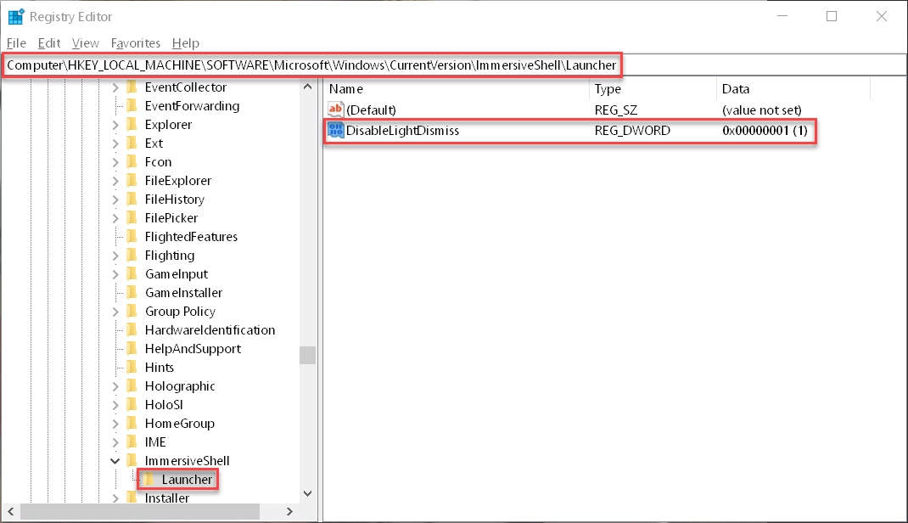Click the FilePicker folder icon
Image resolution: width=908 pixels, height=523 pixels.
pyautogui.click(x=132, y=218)
